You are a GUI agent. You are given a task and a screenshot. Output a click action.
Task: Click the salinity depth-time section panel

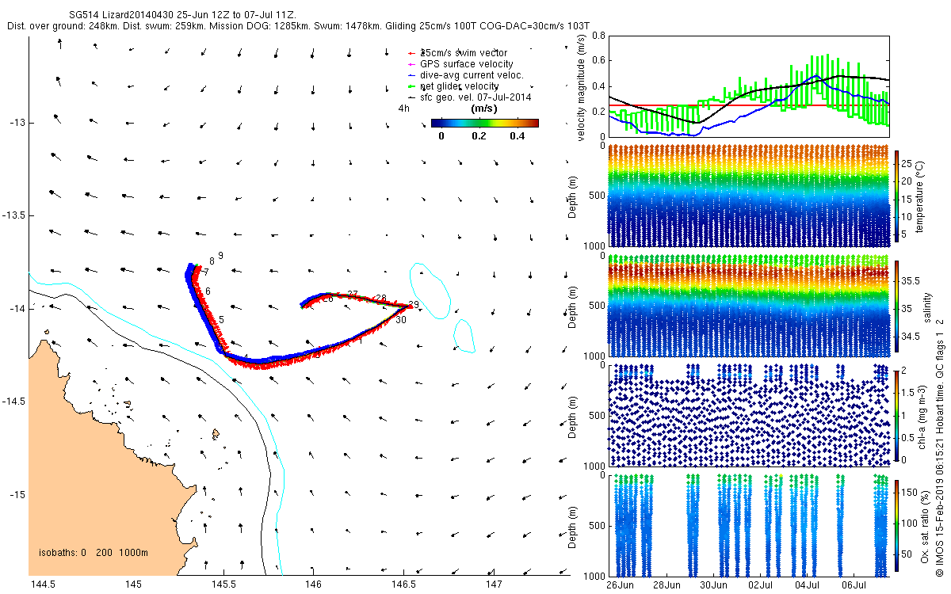tap(748, 305)
